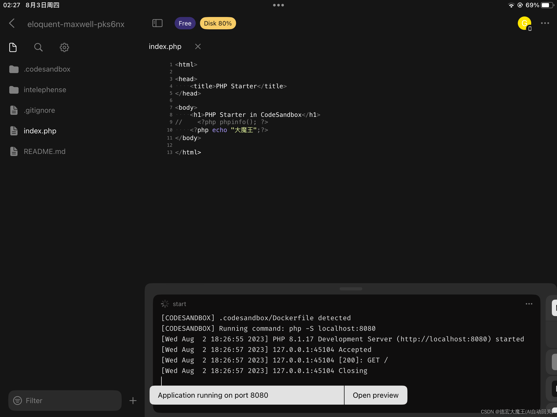Click the Open preview button
This screenshot has width=557, height=417.
pos(375,395)
